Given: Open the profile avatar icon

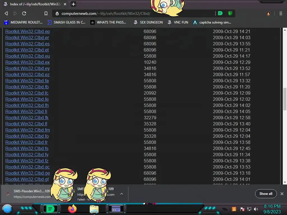Looking at the screenshot, I should pyautogui.click(x=268, y=13).
